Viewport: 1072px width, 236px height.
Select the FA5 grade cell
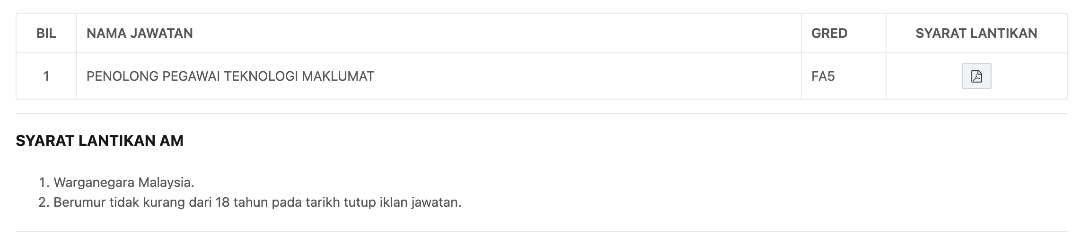pyautogui.click(x=823, y=76)
